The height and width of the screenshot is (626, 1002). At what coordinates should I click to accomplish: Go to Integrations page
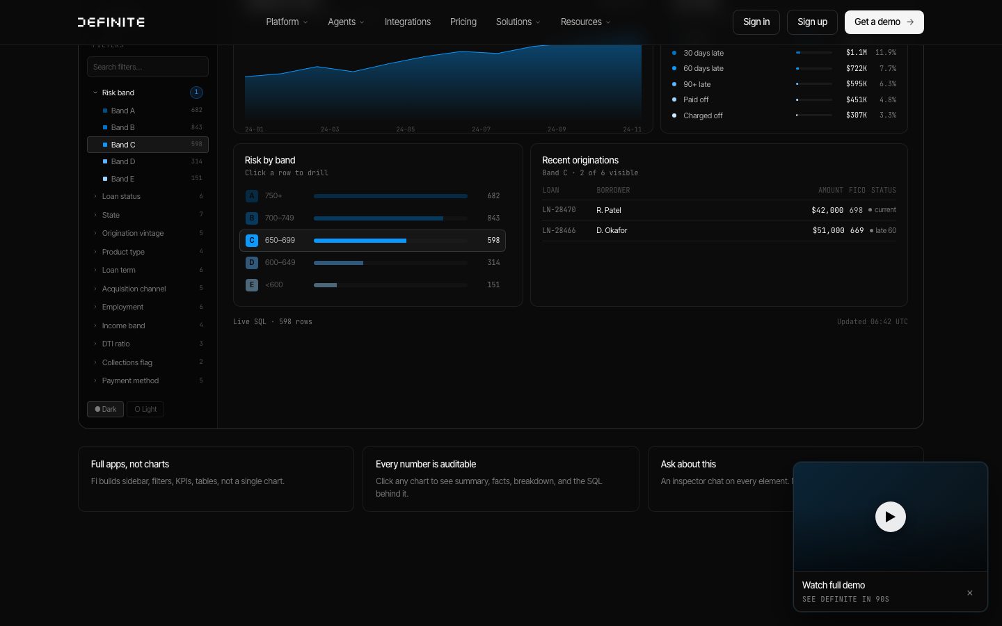(408, 22)
